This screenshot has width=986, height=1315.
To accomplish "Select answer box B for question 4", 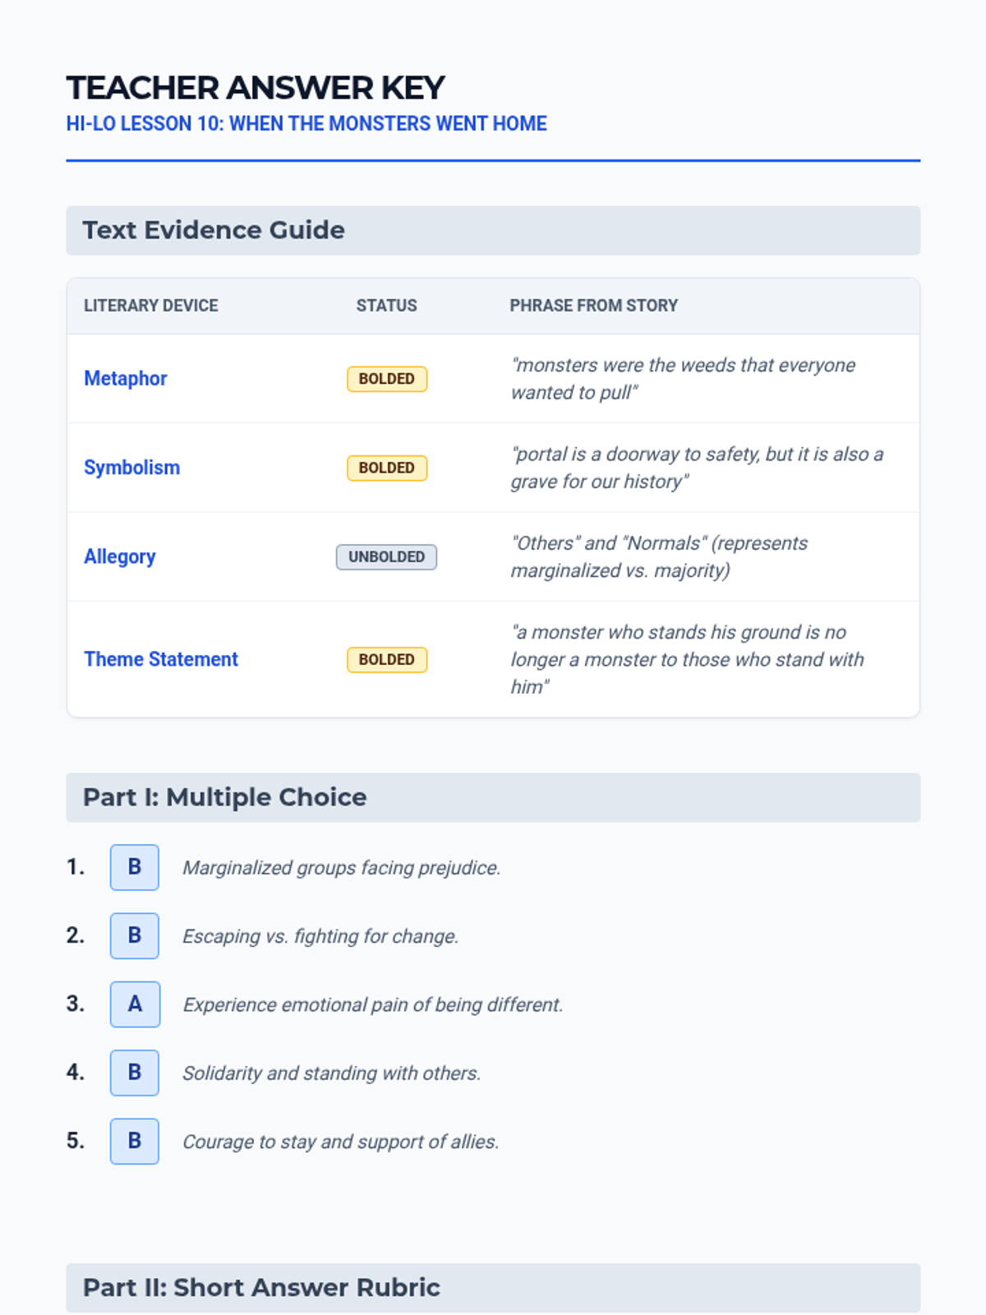I will pos(135,1073).
